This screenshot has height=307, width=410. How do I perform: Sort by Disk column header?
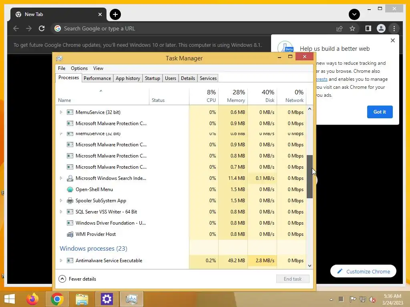coord(262,97)
